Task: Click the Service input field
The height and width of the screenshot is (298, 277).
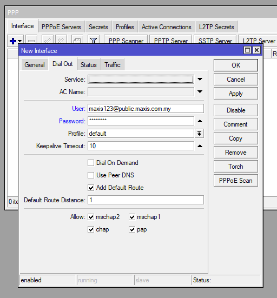Action: 141,80
